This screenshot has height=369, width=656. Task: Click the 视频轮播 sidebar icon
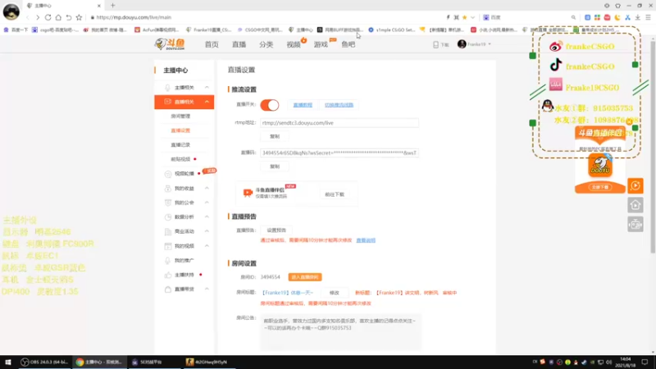[x=168, y=174]
